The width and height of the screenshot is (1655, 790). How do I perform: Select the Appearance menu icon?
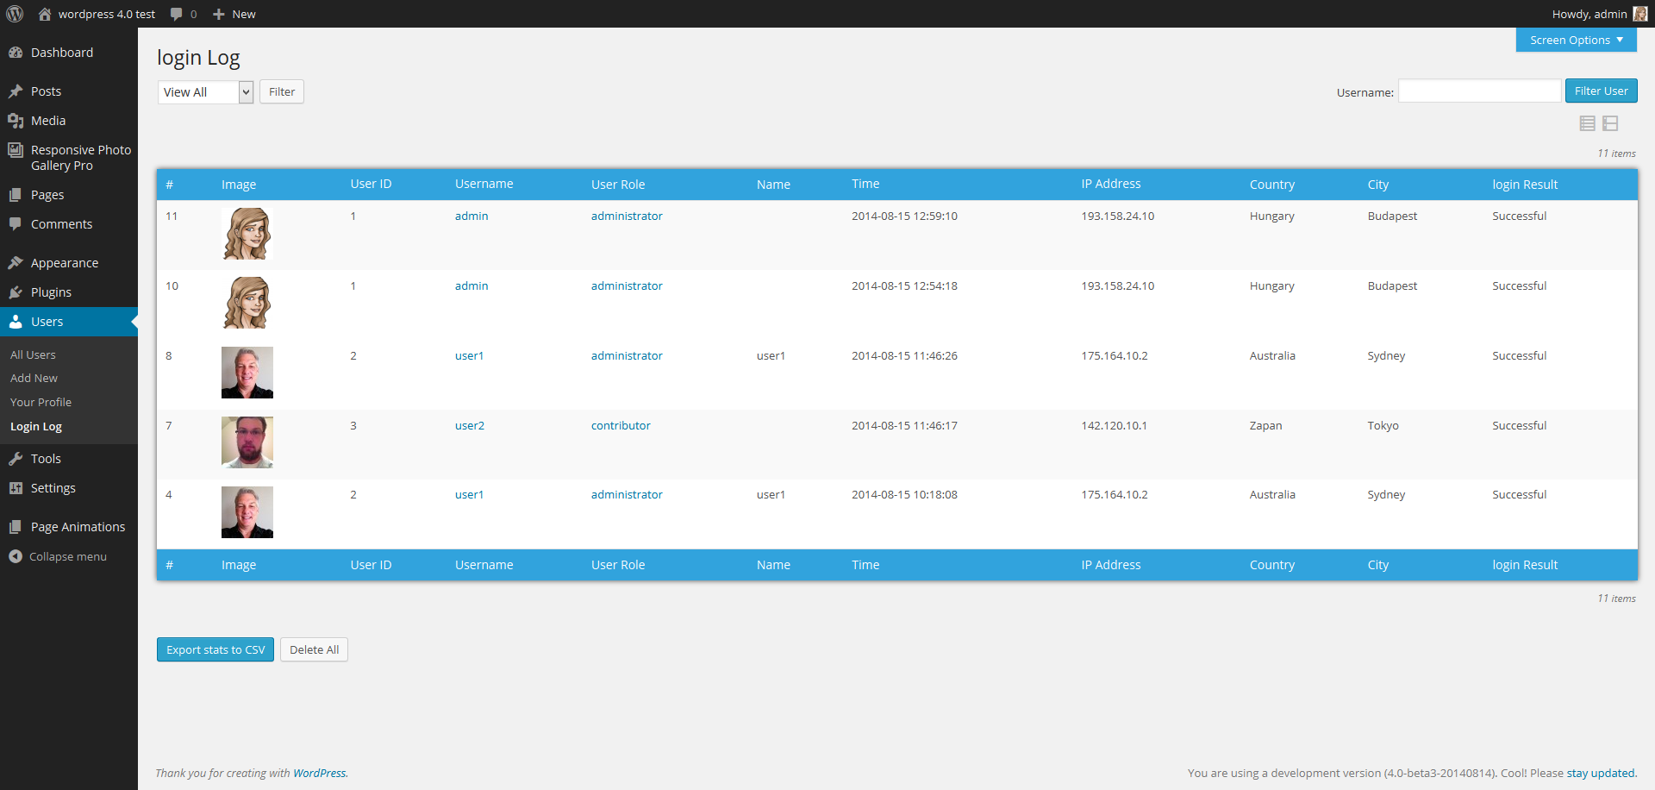coord(16,262)
